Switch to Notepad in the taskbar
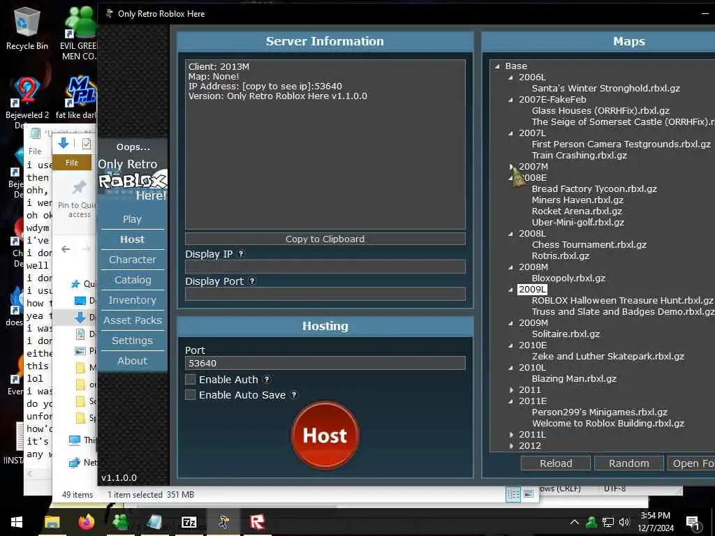Screen dimensions: 715x536 [154, 522]
